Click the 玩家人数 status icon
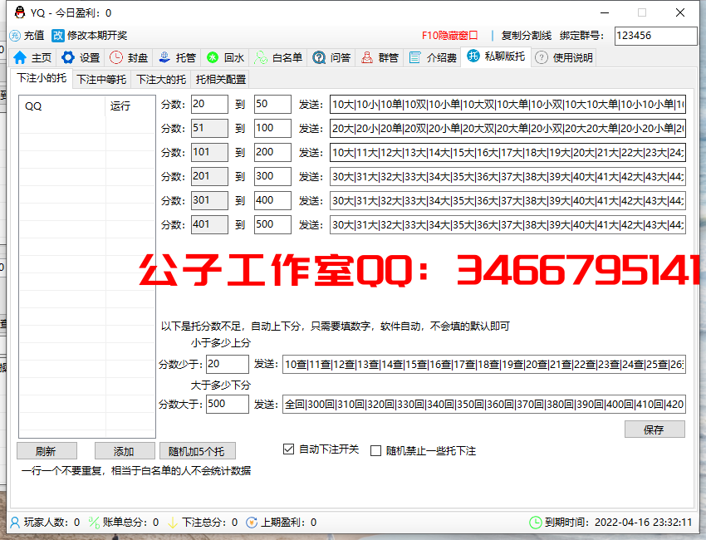Image resolution: width=706 pixels, height=540 pixels. [x=15, y=523]
